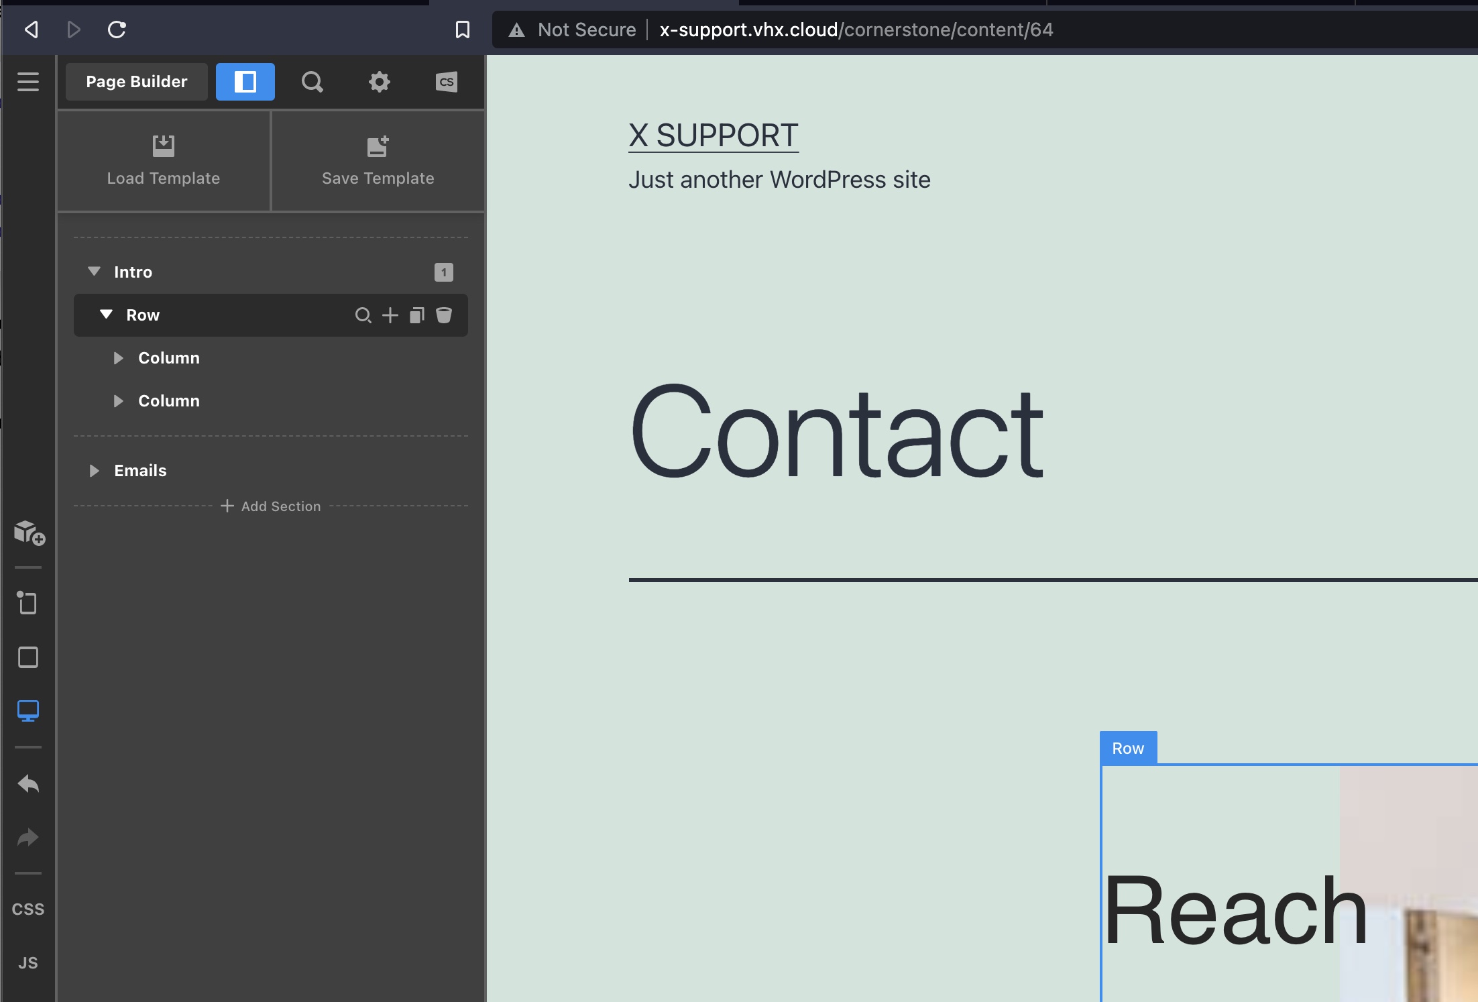Click the X SUPPORT site link
Image resolution: width=1478 pixels, height=1002 pixels.
tap(713, 135)
